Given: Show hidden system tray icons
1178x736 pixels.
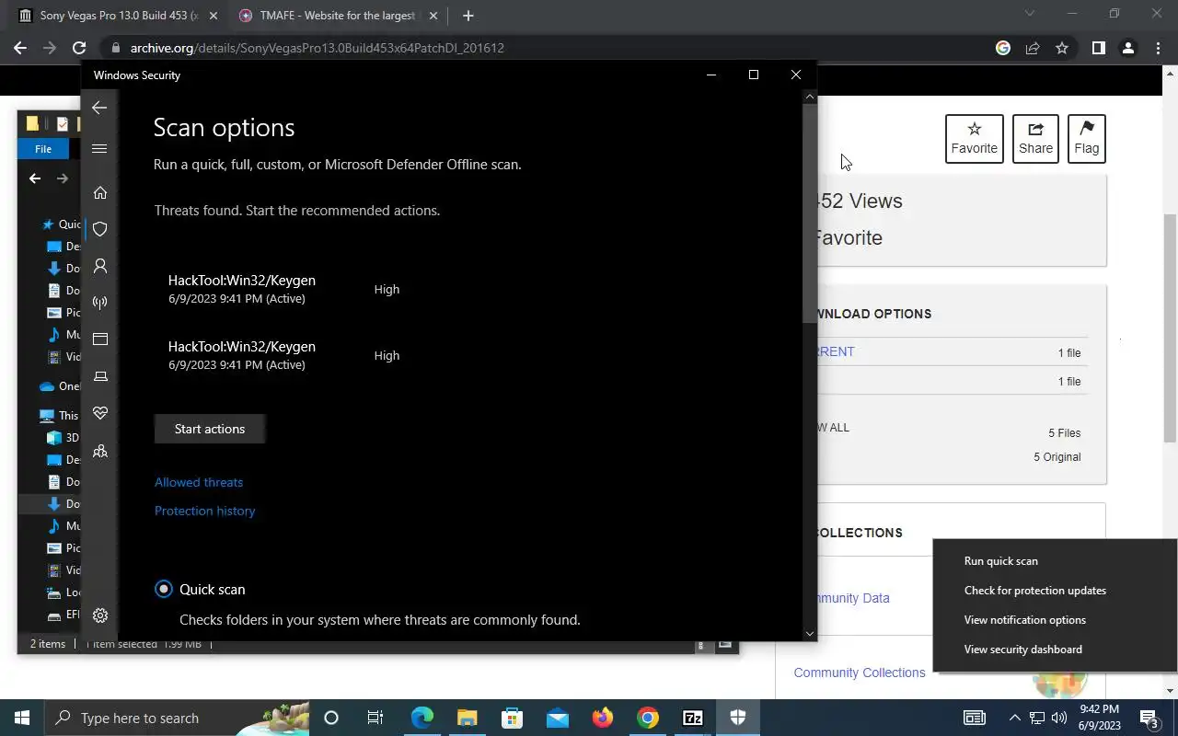Looking at the screenshot, I should tap(1014, 718).
